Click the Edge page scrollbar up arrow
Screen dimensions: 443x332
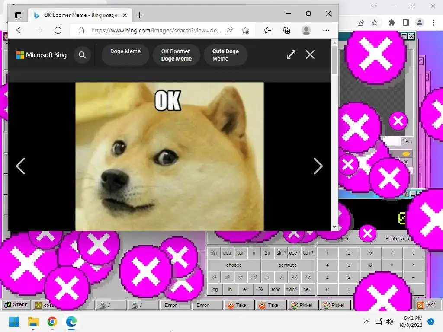pyautogui.click(x=335, y=43)
